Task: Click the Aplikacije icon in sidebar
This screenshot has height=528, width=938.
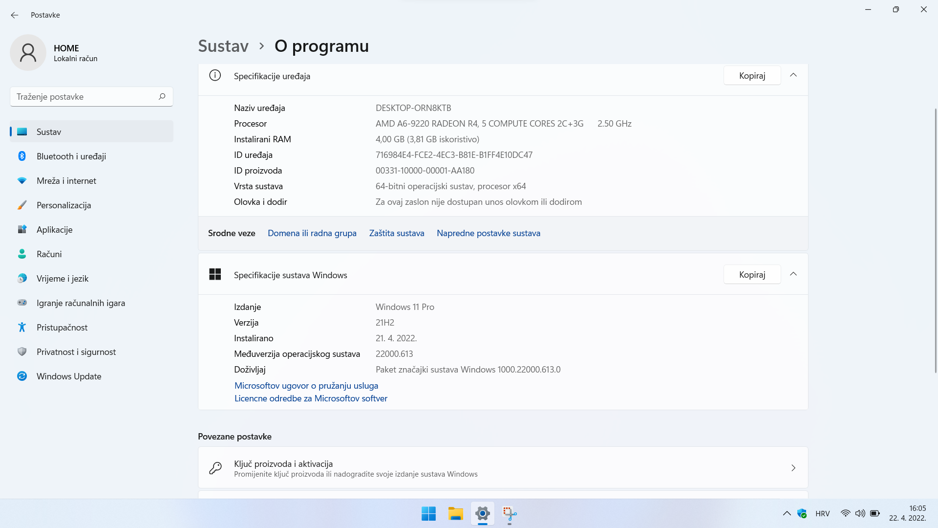Action: click(22, 229)
